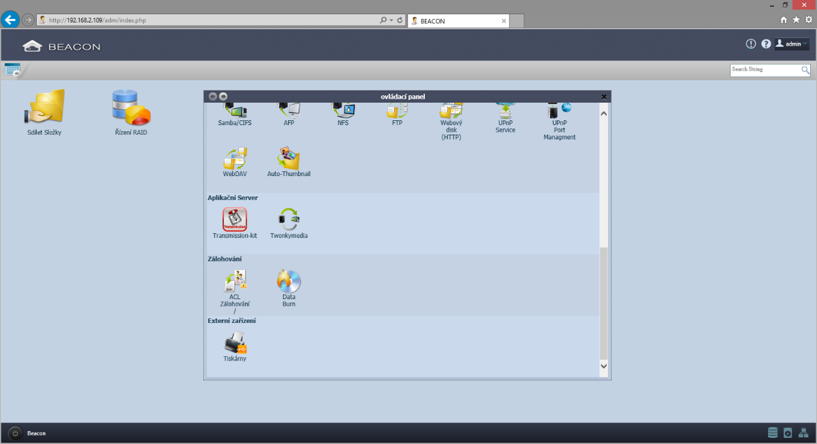
Task: Open Auto-Thumbnail settings
Action: [289, 159]
